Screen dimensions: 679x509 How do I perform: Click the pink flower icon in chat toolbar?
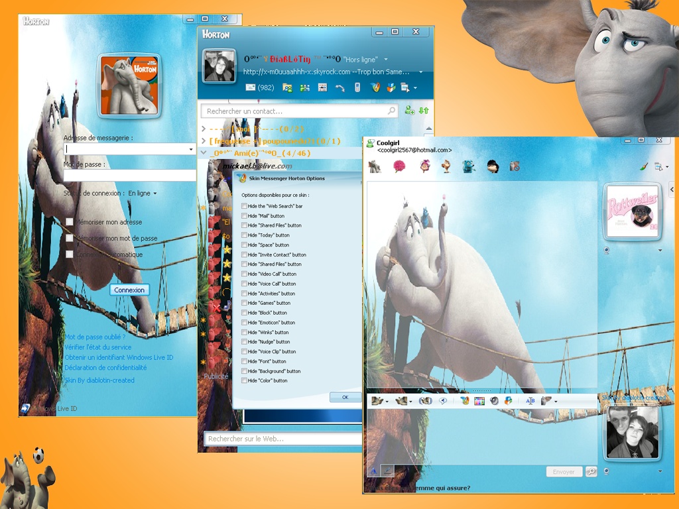click(399, 166)
